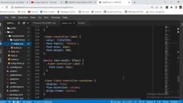This screenshot has height=103, width=183.
Task: Collapse the components folder
Action: pyautogui.click(x=17, y=36)
